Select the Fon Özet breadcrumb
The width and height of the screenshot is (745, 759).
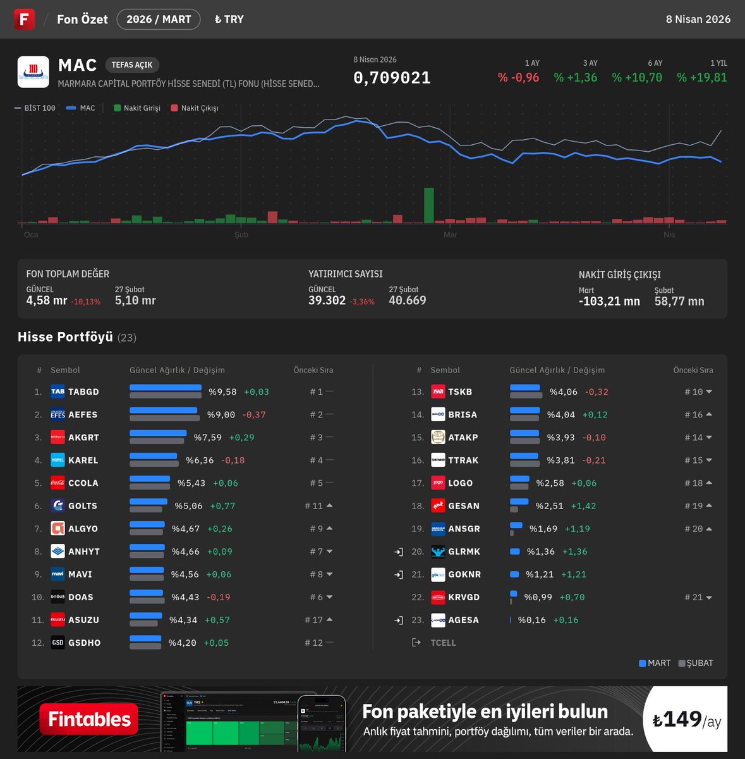(x=83, y=19)
